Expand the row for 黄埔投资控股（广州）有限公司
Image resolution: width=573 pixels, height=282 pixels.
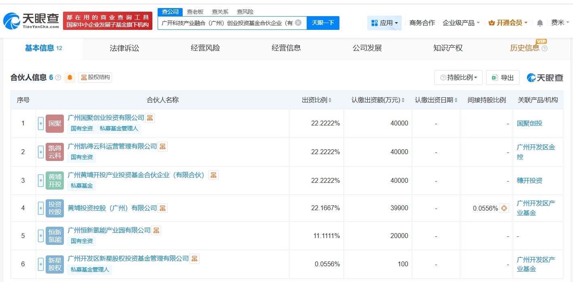click(40, 208)
